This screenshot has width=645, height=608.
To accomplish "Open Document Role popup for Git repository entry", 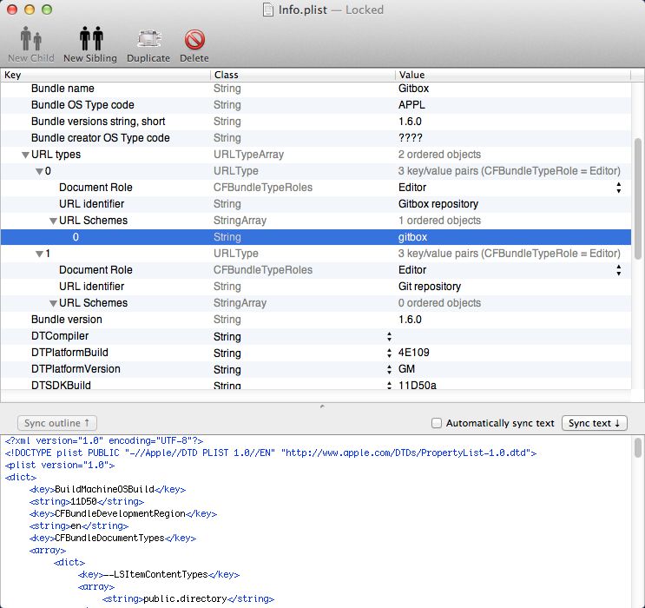I will [x=618, y=270].
